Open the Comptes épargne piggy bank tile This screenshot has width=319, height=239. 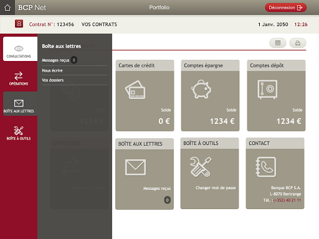pyautogui.click(x=210, y=96)
